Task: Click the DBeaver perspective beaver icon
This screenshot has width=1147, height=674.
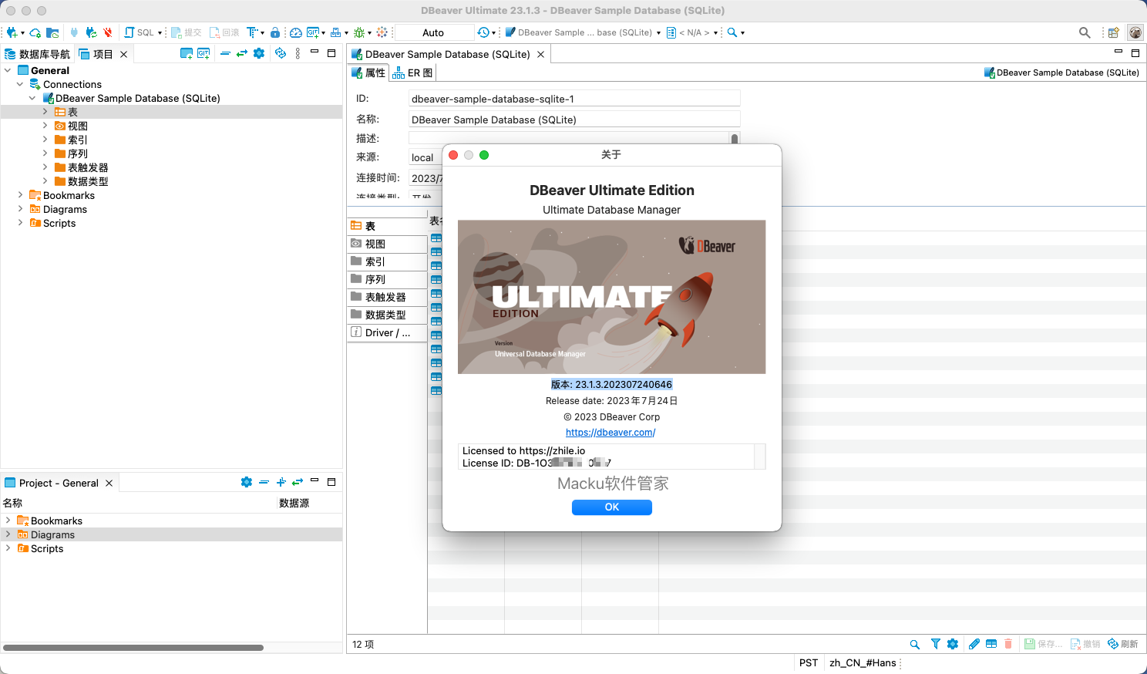Action: tap(1135, 32)
